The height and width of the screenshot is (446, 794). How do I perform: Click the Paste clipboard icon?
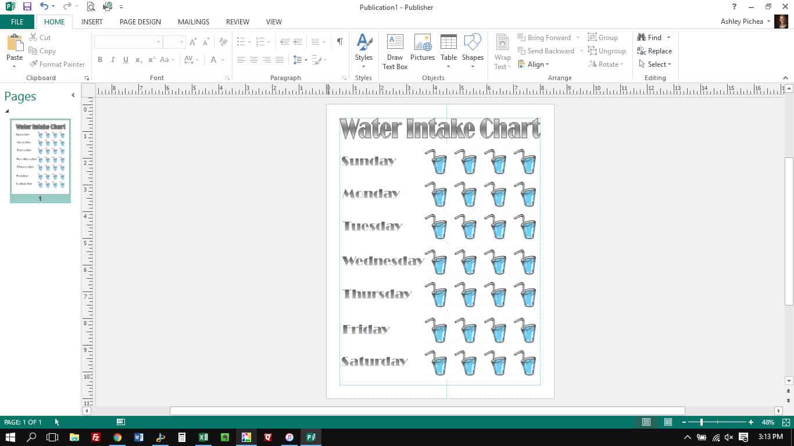14,43
